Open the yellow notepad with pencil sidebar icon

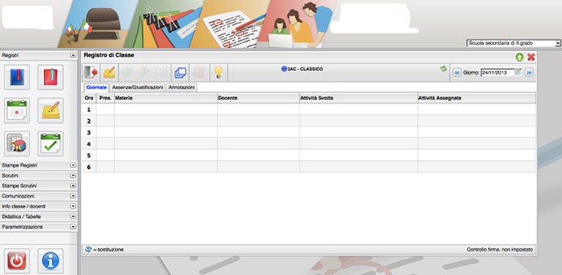click(51, 110)
